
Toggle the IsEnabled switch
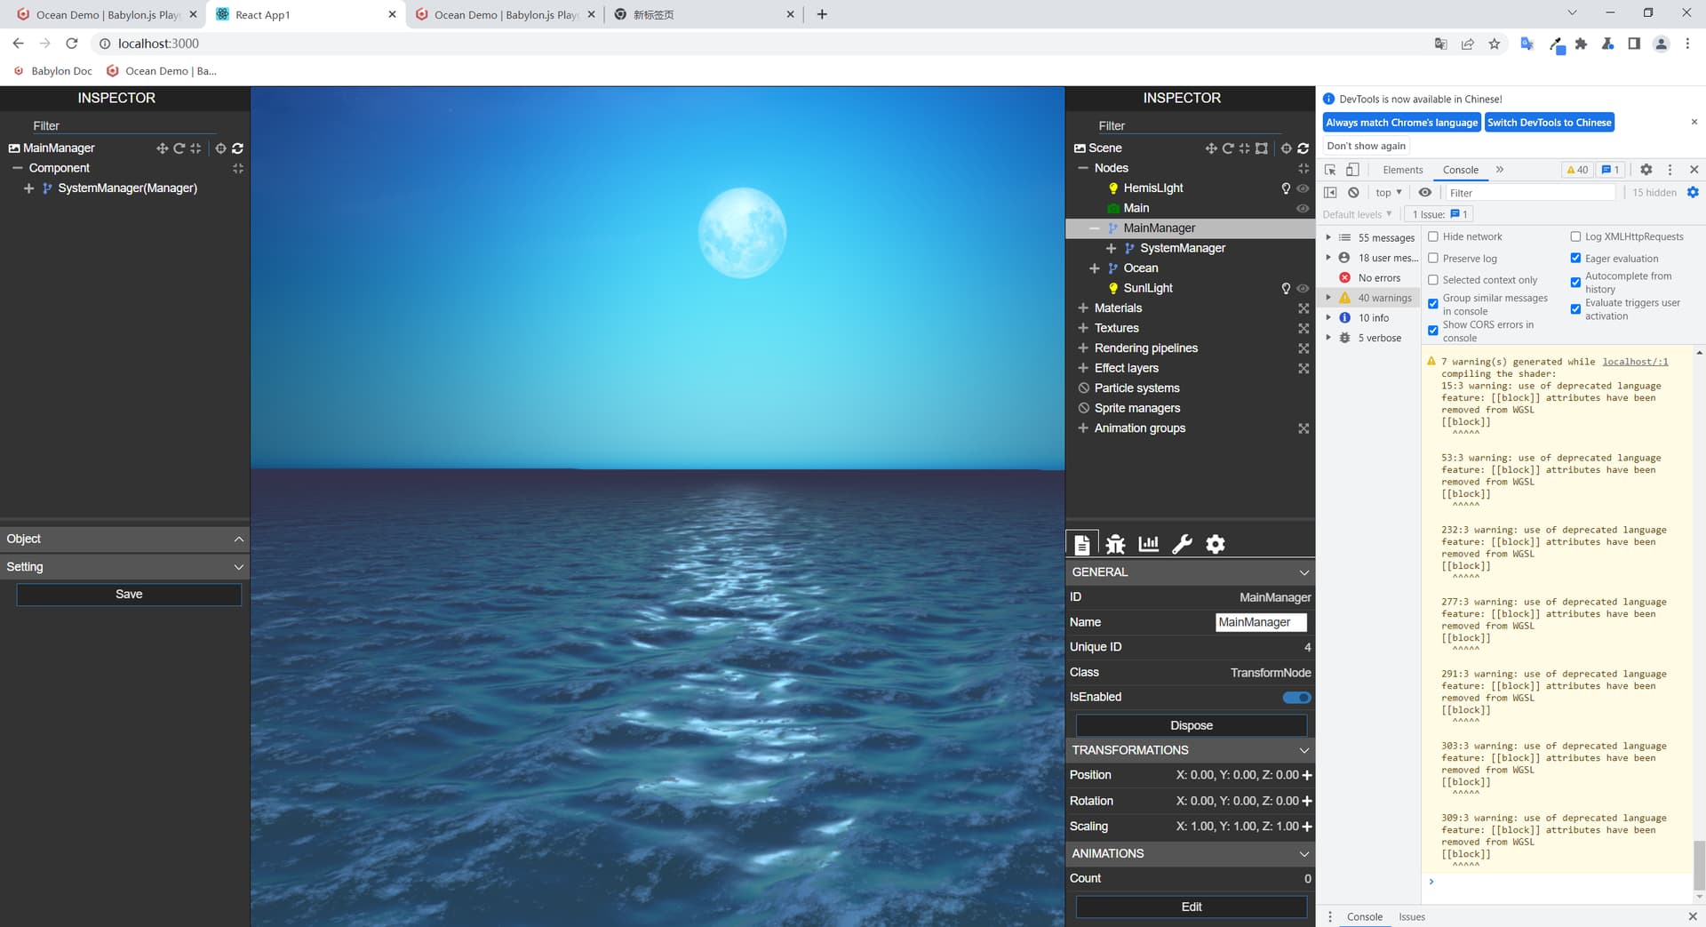click(x=1296, y=698)
